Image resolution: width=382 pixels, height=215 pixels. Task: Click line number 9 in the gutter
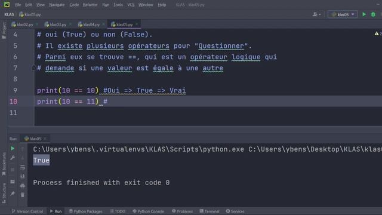coord(15,90)
